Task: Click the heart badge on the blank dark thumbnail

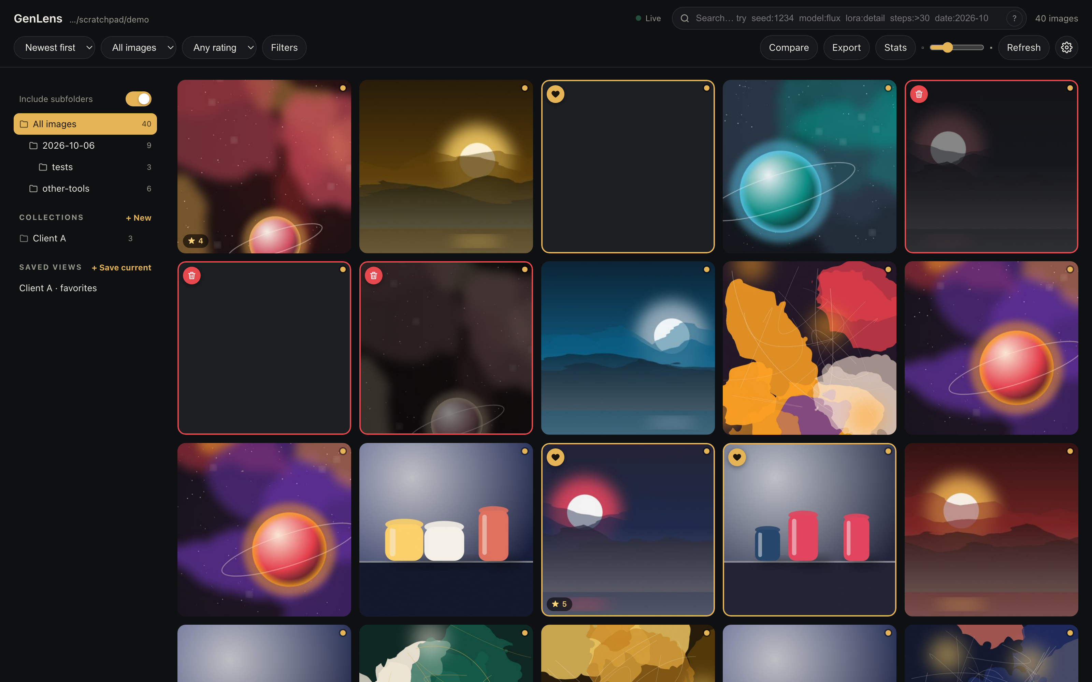Action: (556, 94)
